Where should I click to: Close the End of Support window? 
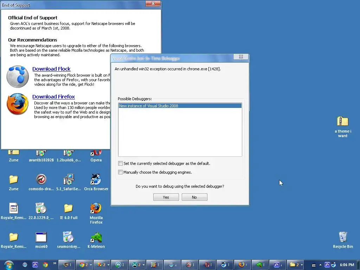click(x=153, y=4)
